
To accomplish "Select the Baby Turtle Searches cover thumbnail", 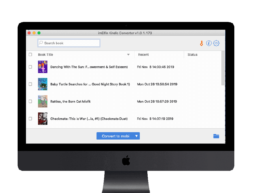I will coord(42,84).
